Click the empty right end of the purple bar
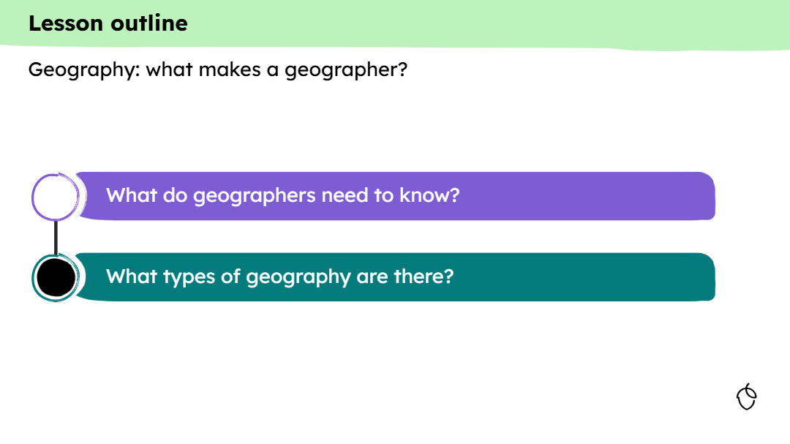790x444 pixels. pos(622,196)
